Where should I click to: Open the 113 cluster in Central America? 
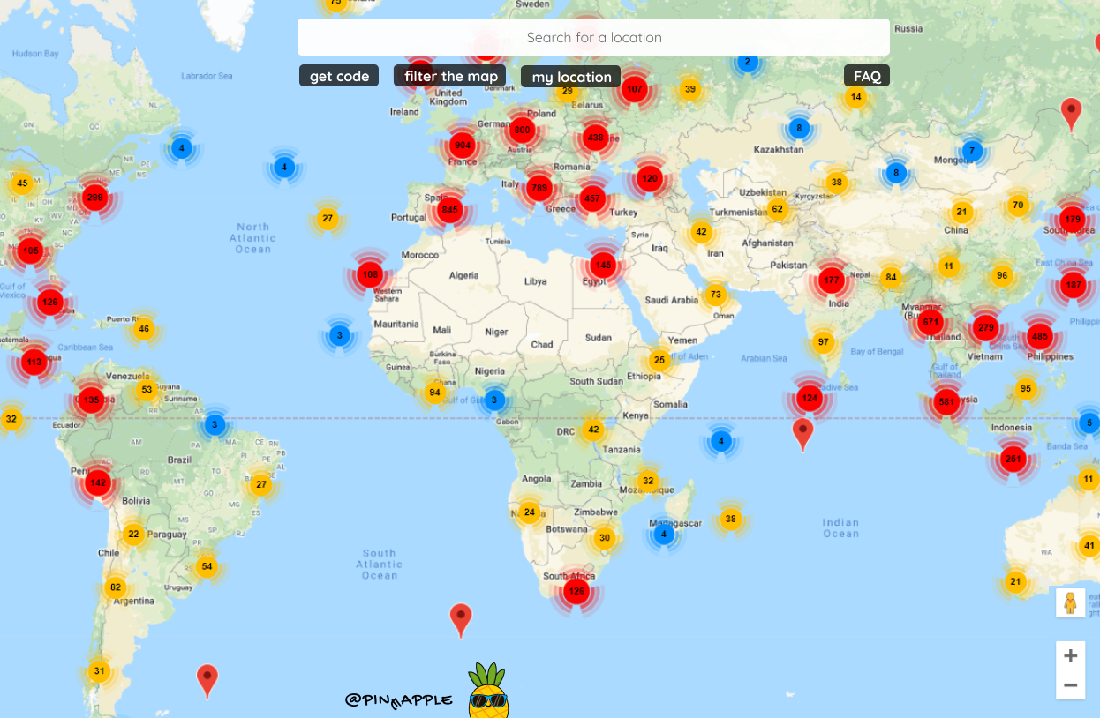34,362
